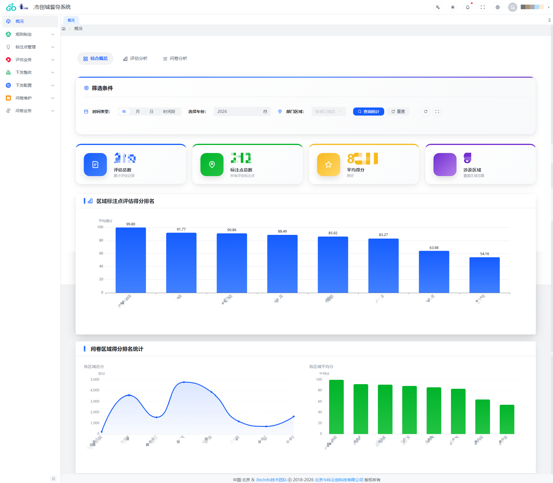Click the home breadcrumb icon
The height and width of the screenshot is (483, 553).
pos(64,29)
